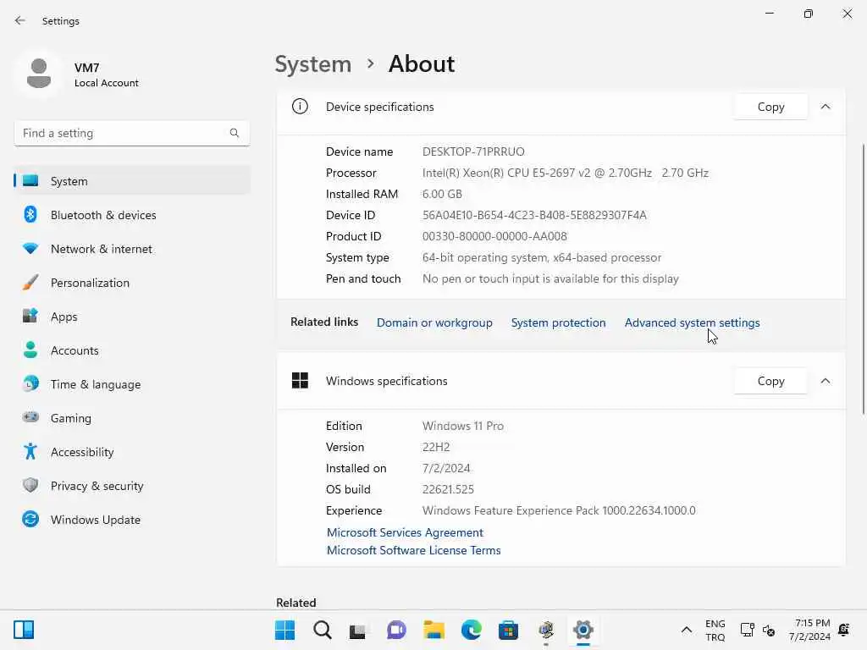Click the muted volume tray icon

[x=769, y=630]
